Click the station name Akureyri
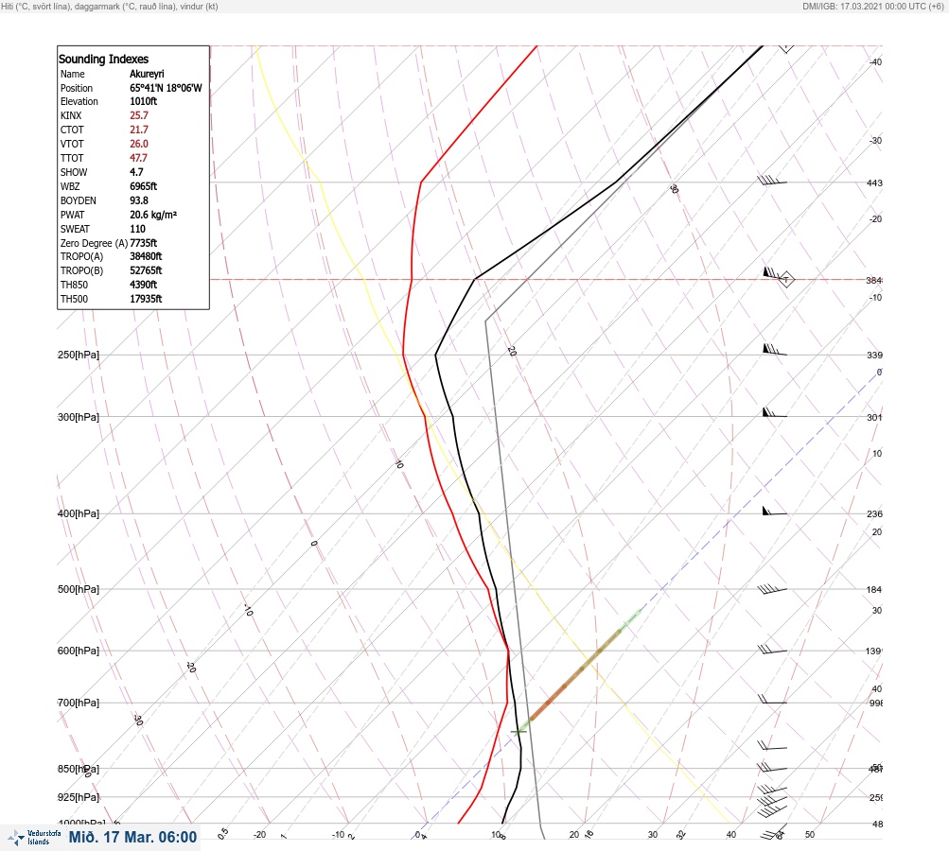This screenshot has height=851, width=949. pos(147,74)
